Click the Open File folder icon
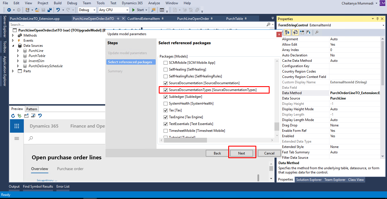The height and width of the screenshot is (199, 387). (x=37, y=10)
